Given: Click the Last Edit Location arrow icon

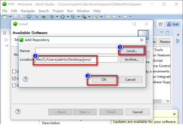Looking at the screenshot, I should click(x=108, y=17).
